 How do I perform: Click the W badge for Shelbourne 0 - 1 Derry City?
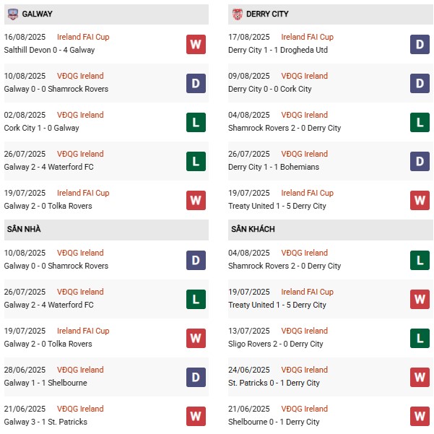420,416
